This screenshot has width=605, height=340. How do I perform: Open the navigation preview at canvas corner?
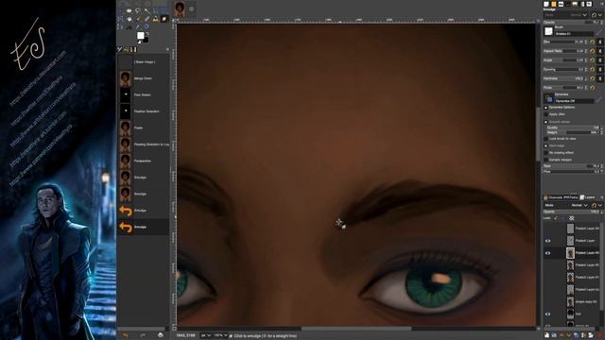pyautogui.click(x=538, y=328)
